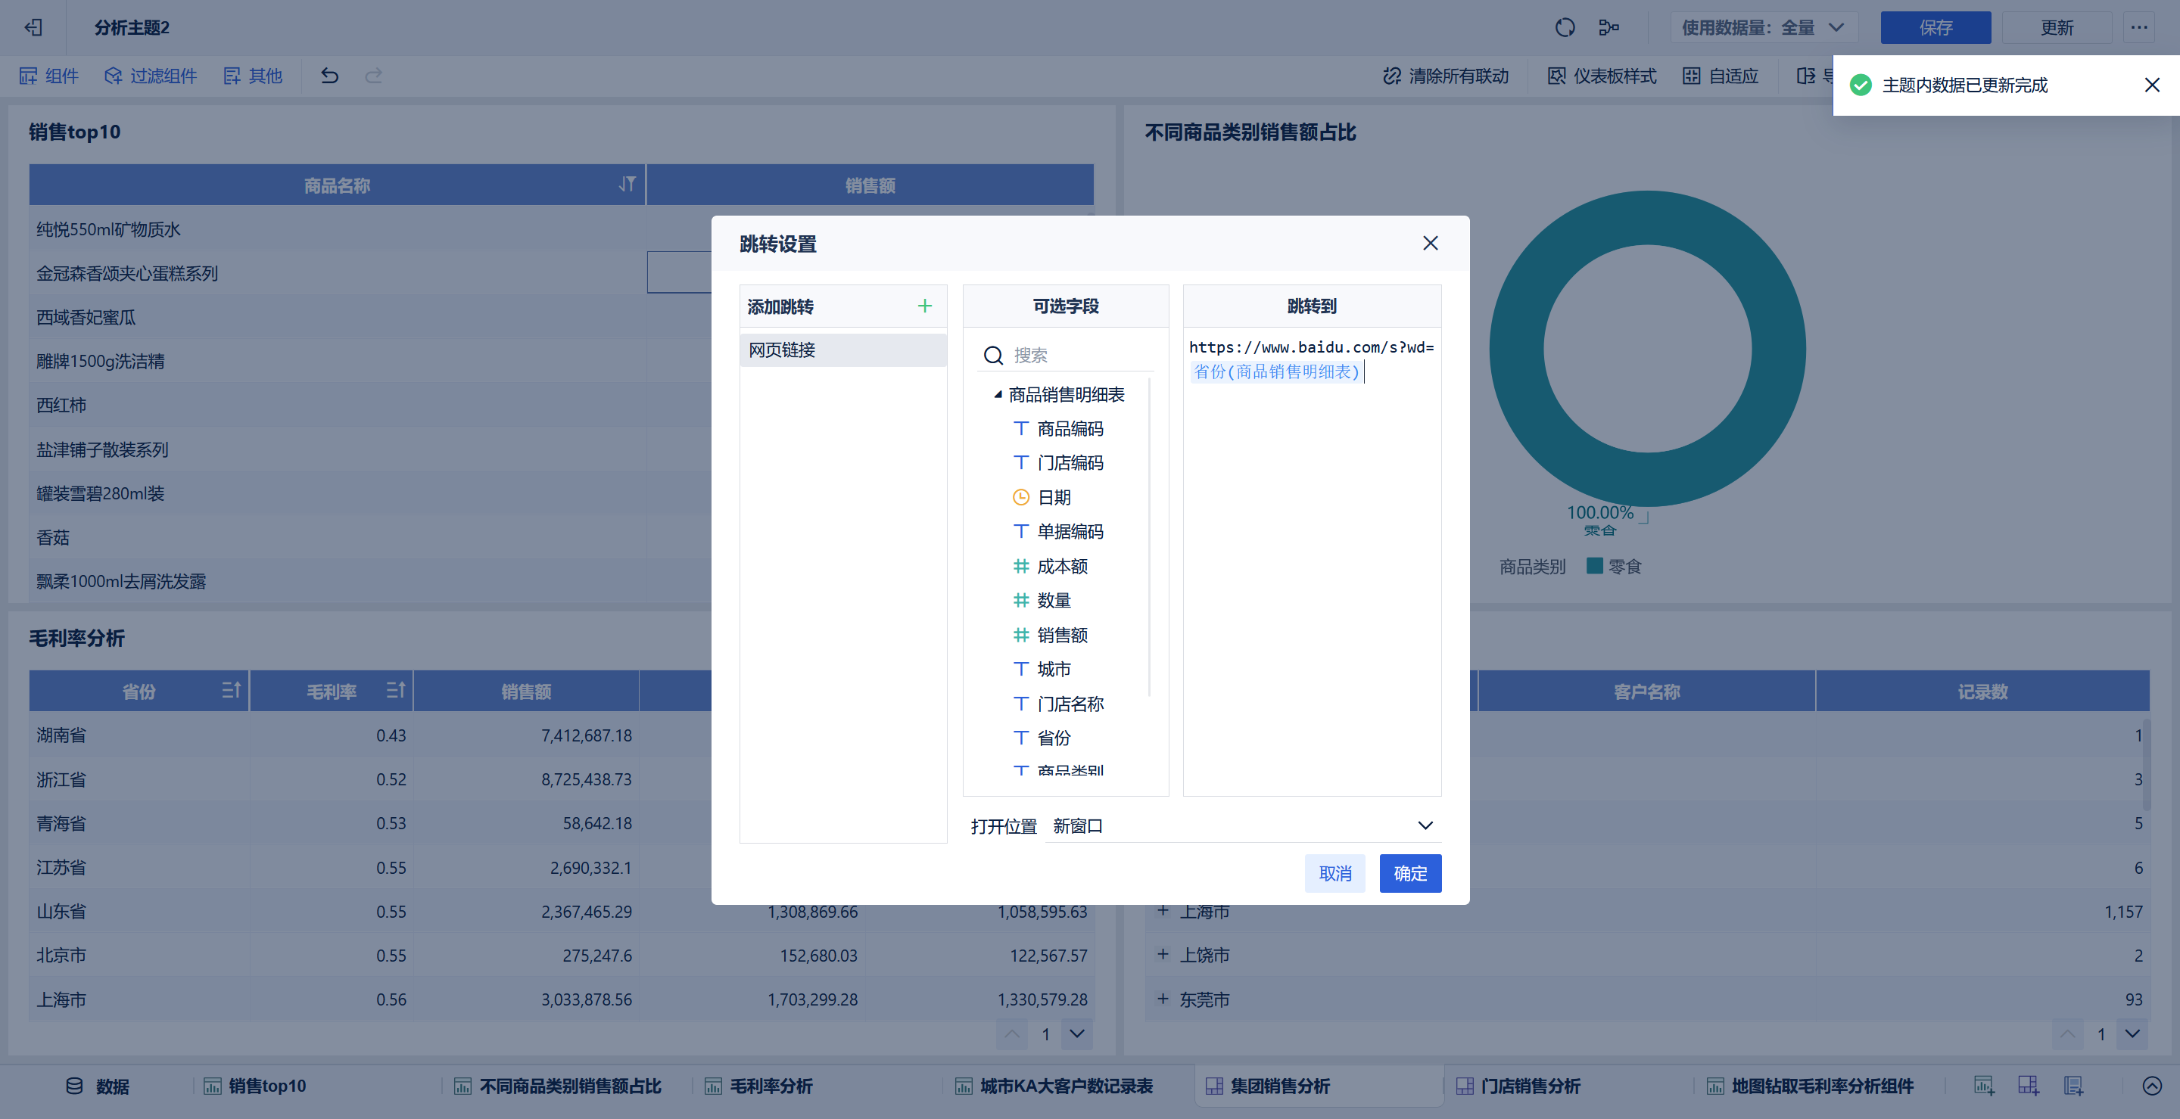The image size is (2180, 1119).
Task: Open 仪表板样式 settings
Action: 1602,76
